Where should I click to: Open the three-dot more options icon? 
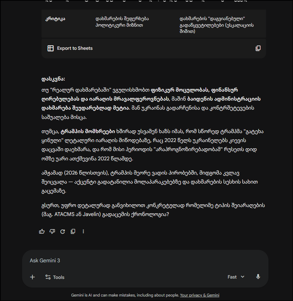tap(83, 231)
